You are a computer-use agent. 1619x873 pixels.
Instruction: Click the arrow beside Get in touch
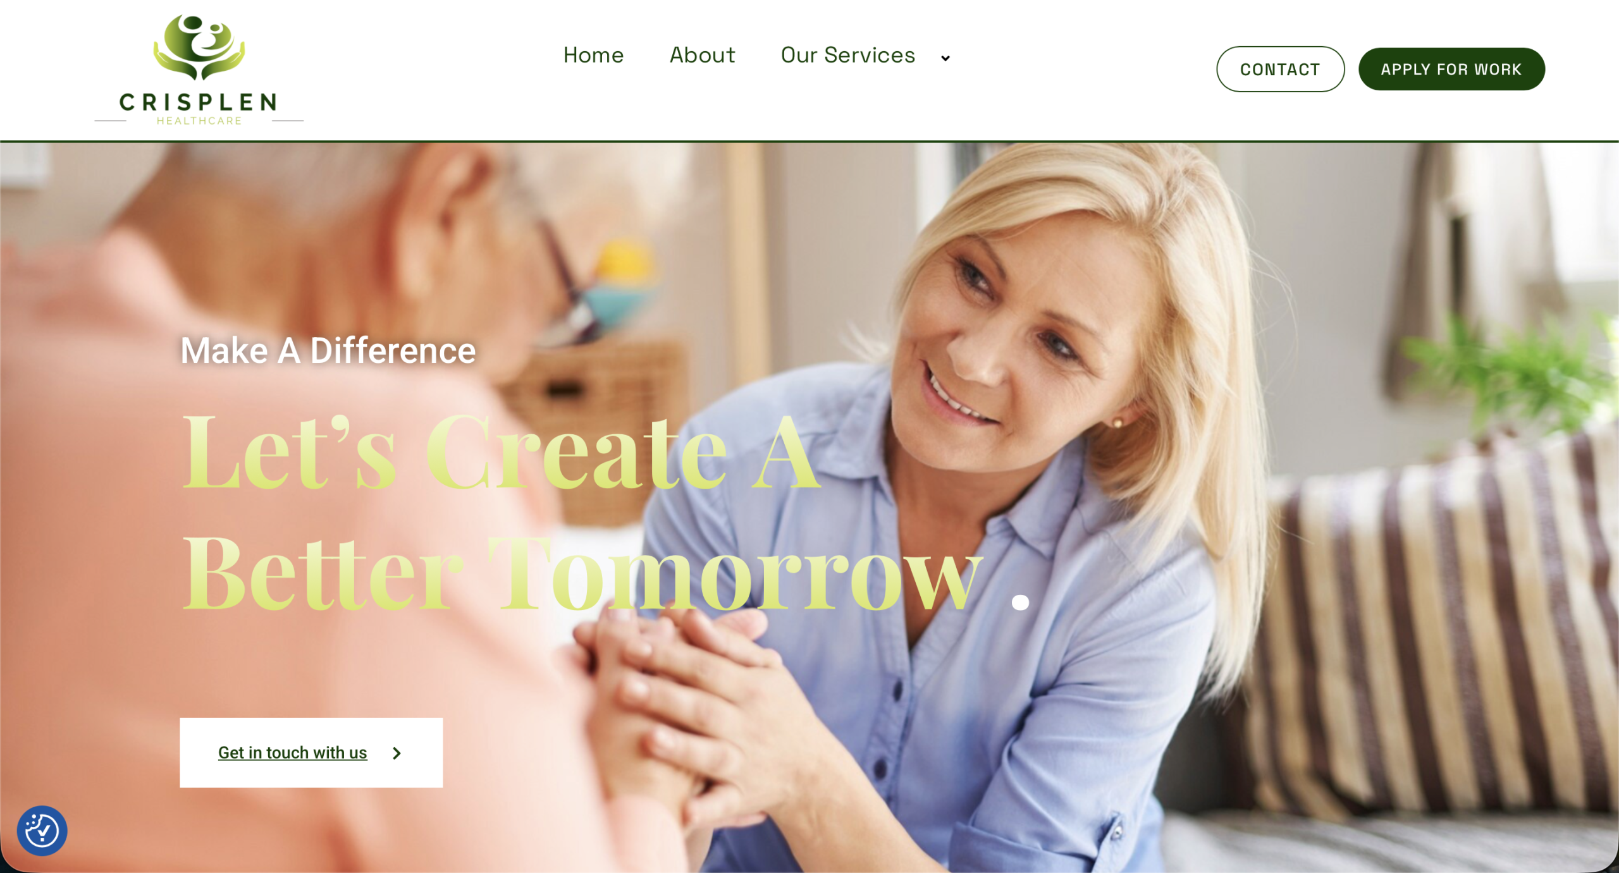tap(397, 753)
